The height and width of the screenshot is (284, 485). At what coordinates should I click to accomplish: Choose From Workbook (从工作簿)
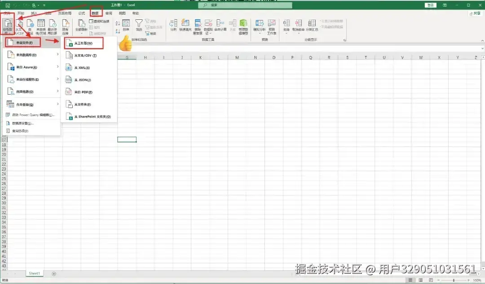[89, 43]
